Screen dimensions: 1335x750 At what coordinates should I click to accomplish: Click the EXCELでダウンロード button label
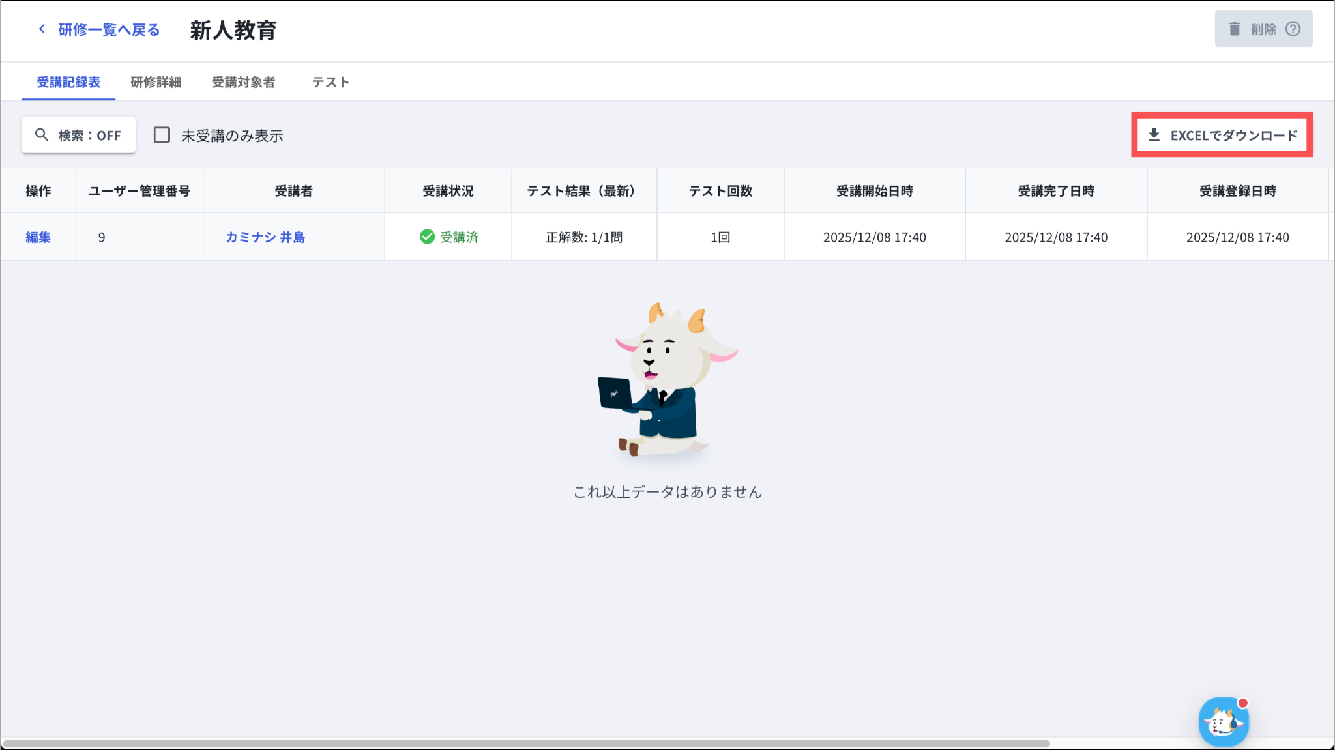click(x=1234, y=136)
